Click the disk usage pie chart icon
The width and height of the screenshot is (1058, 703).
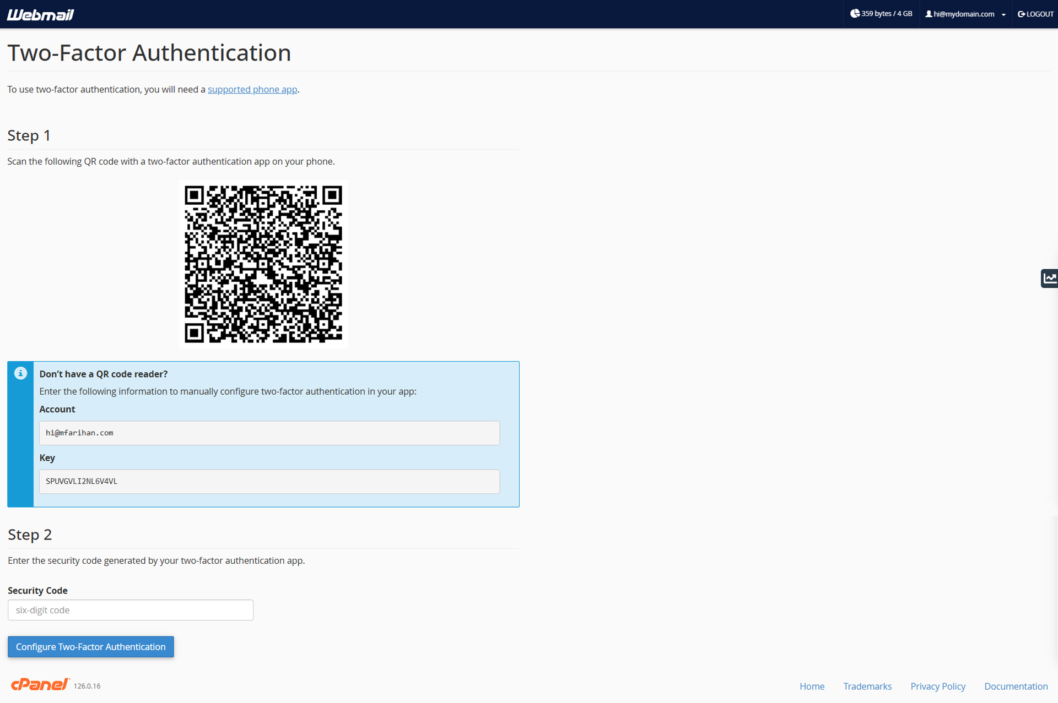(855, 14)
